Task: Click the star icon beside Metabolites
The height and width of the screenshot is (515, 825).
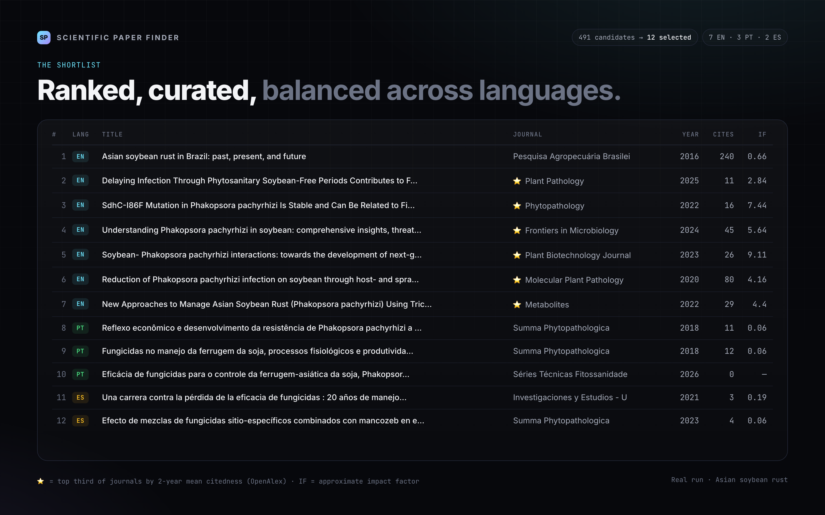Action: point(517,305)
